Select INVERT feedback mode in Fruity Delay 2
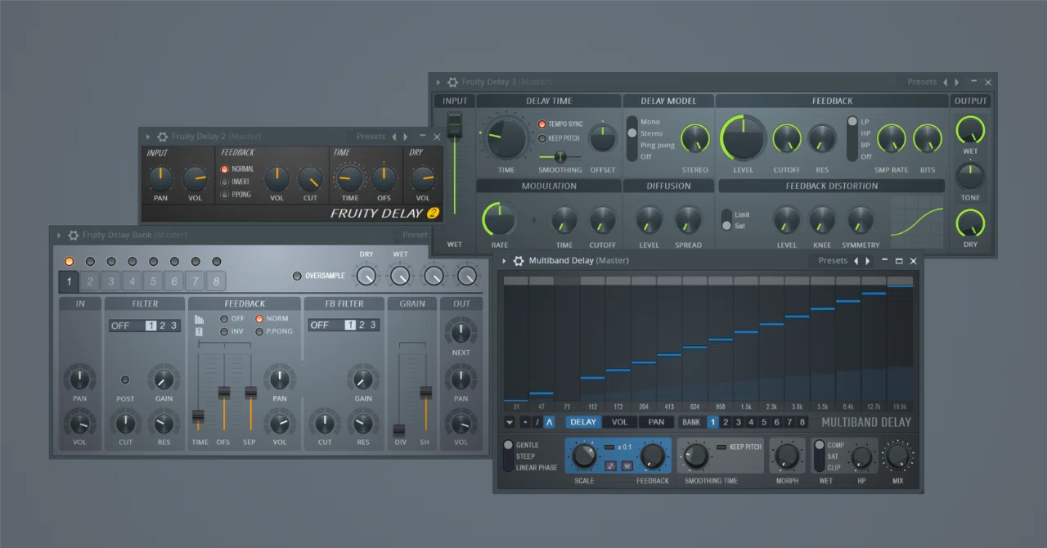This screenshot has width=1047, height=548. coord(225,182)
